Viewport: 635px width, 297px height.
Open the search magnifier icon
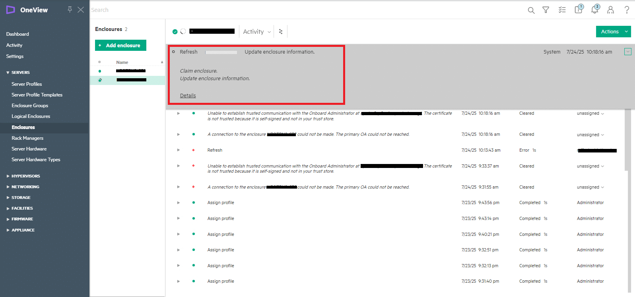531,10
